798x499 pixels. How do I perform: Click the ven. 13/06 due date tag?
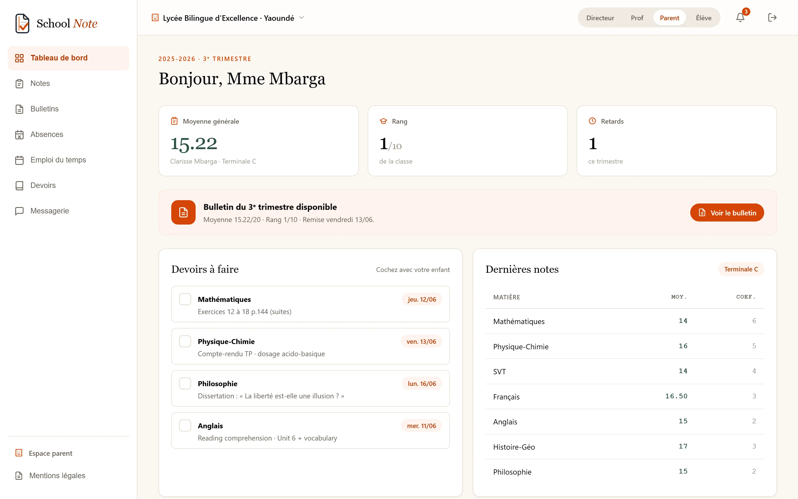421,342
